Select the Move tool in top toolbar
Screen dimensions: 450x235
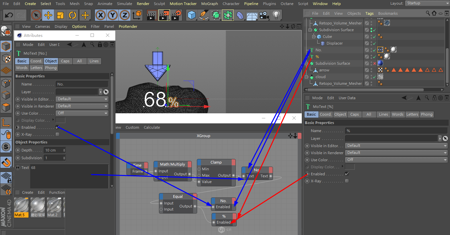point(48,15)
